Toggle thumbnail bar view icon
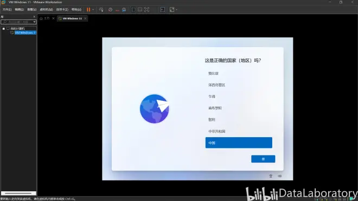 coord(140,10)
